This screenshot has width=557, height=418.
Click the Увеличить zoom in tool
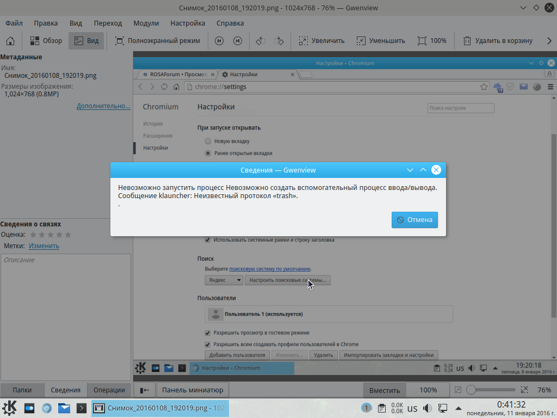[x=321, y=41]
